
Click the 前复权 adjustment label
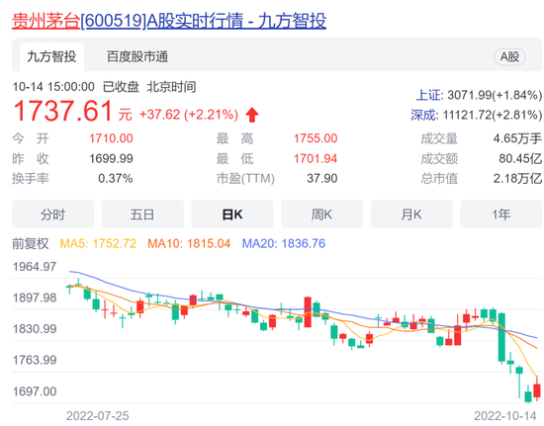(31, 243)
